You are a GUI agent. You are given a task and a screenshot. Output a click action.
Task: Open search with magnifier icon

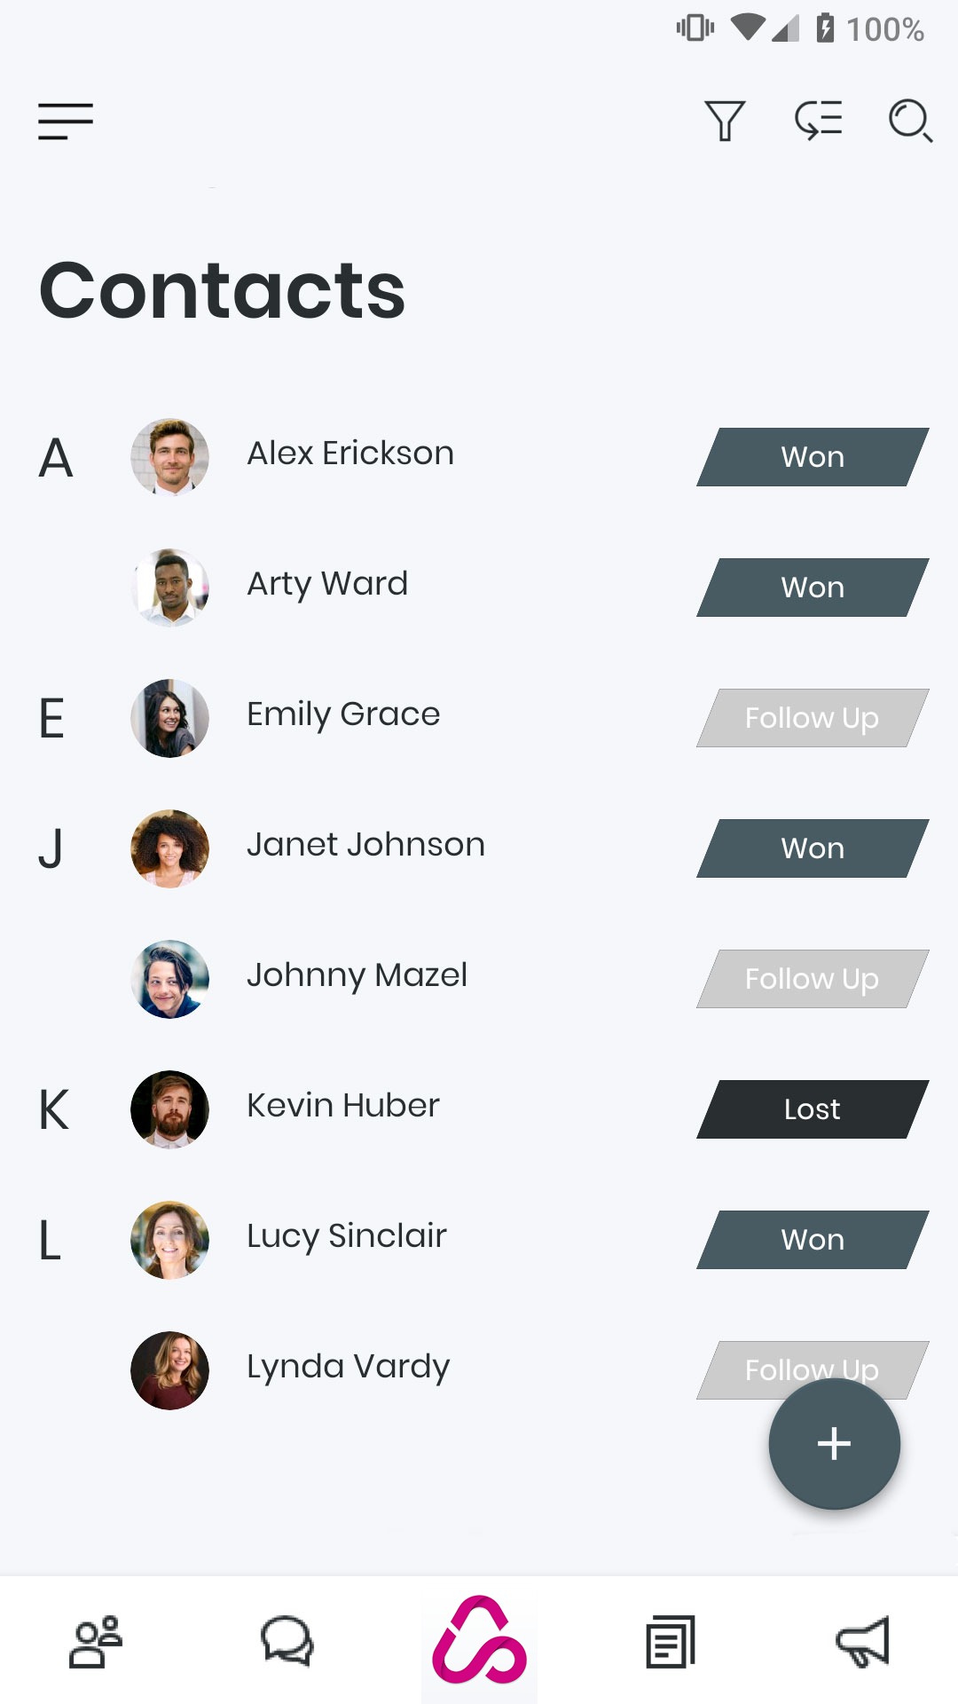910,121
